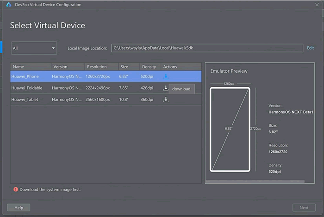Viewport: 324px width, 217px height.
Task: Click the 7.85" size cell
Action: (124, 88)
